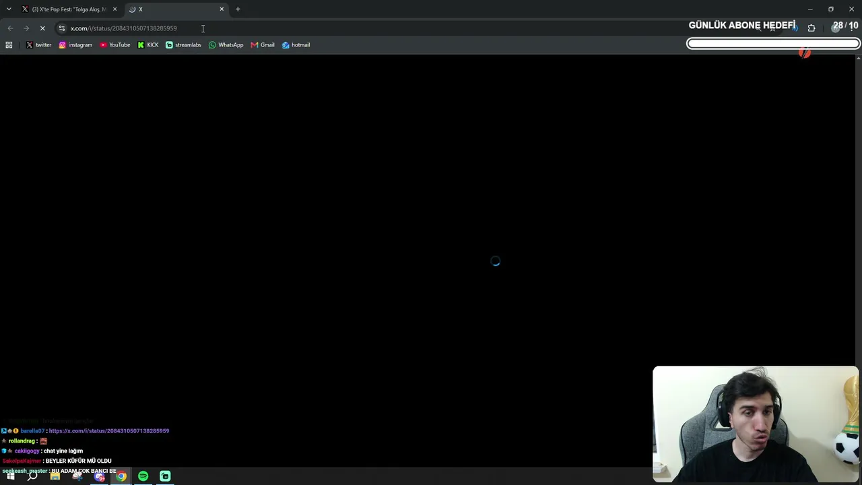Open the WhatsApp bookmark
The image size is (862, 485).
[226, 45]
